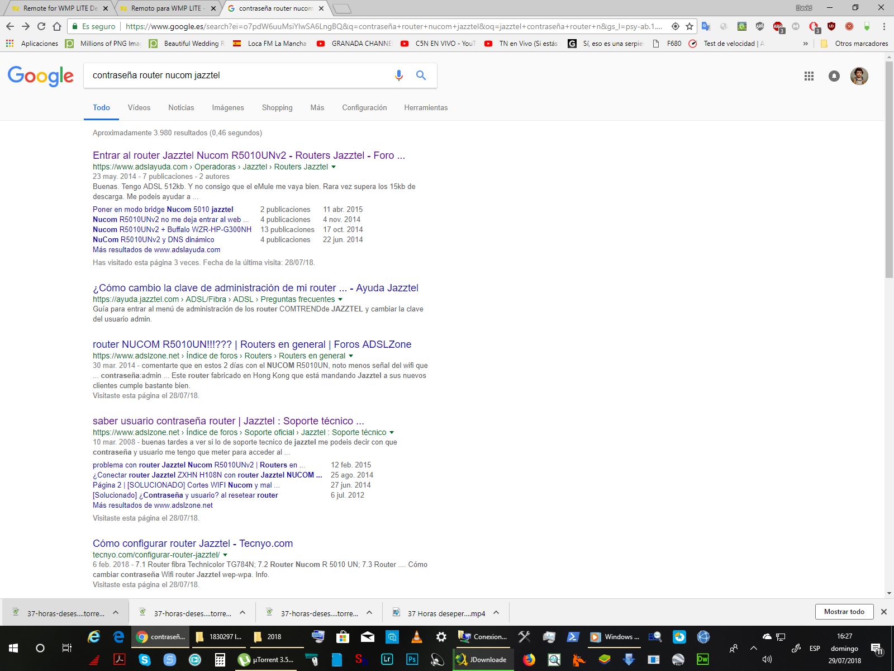Switch to the Imágenes search tab
The height and width of the screenshot is (671, 894).
point(228,108)
